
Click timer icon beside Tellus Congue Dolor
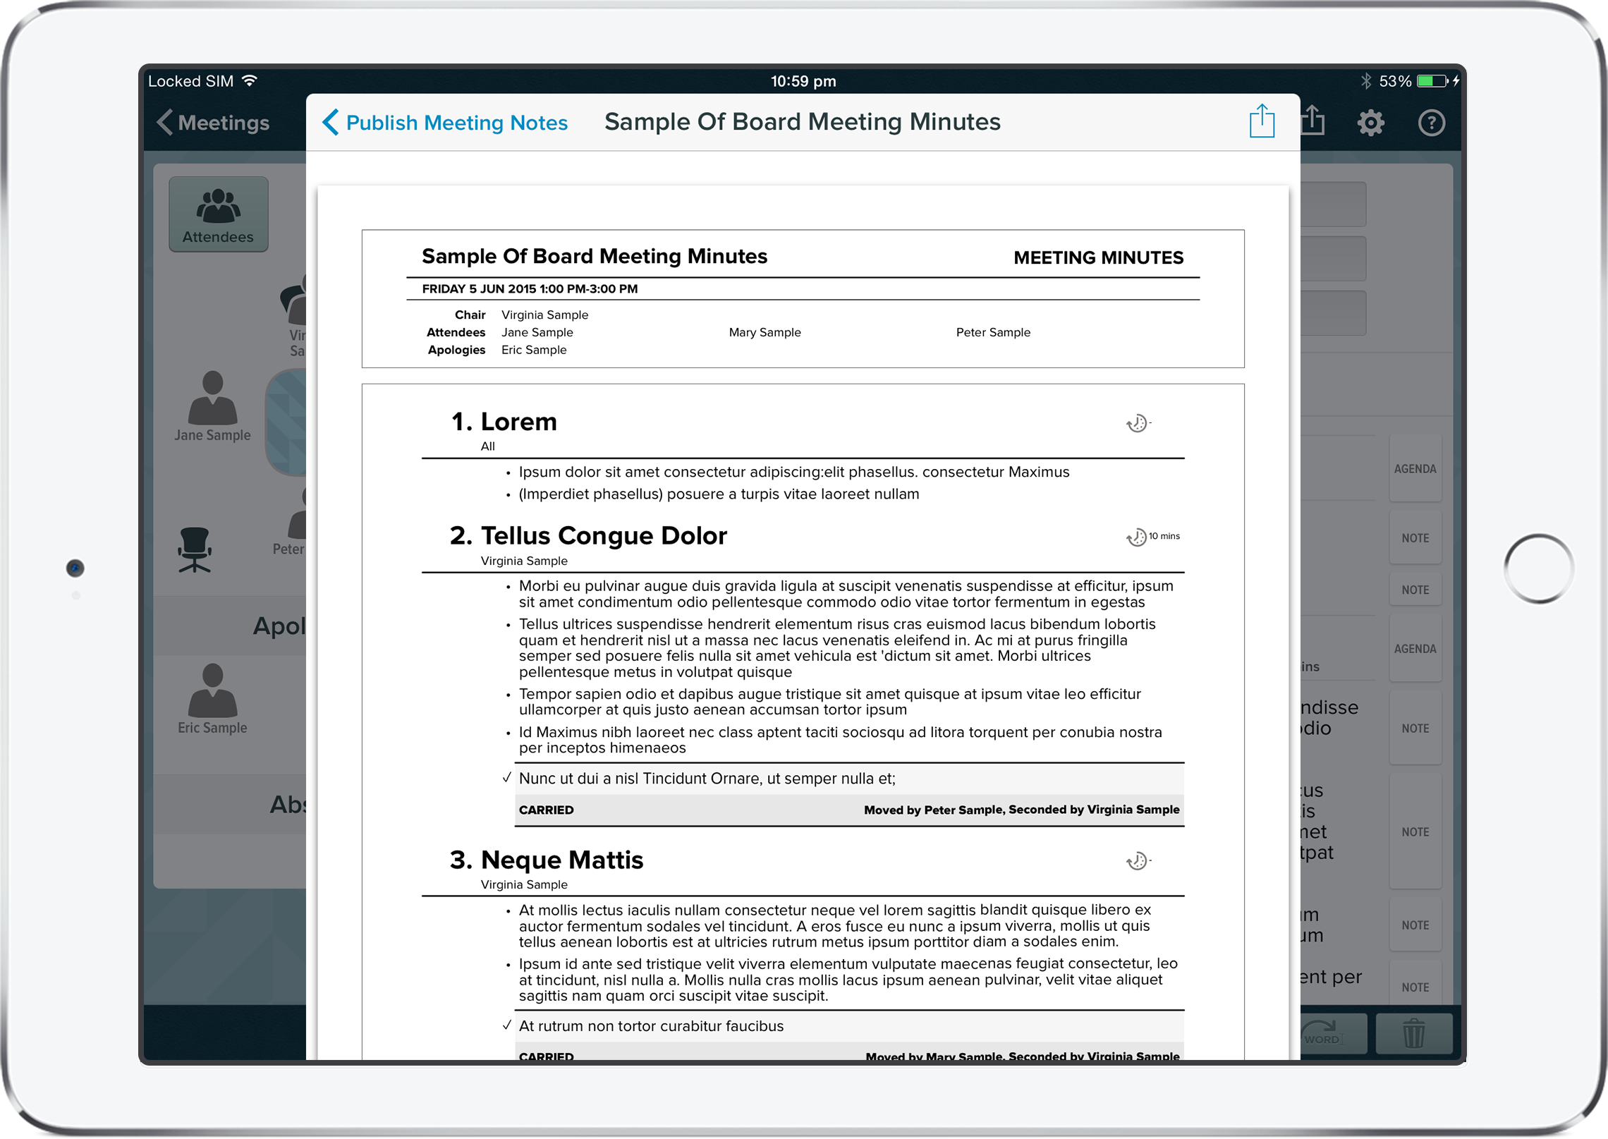(1136, 537)
